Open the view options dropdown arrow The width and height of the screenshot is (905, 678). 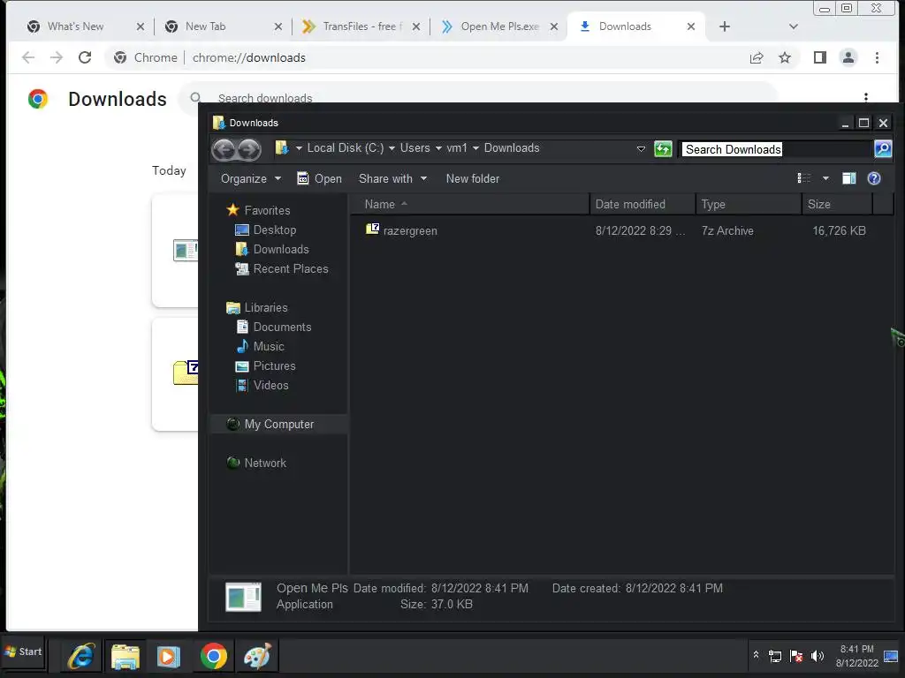coord(825,178)
